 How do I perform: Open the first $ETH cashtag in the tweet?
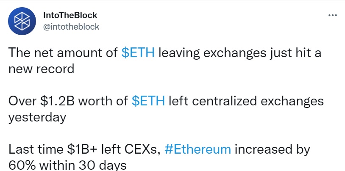tap(138, 53)
